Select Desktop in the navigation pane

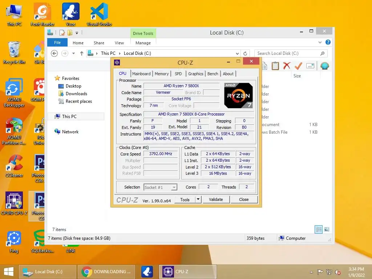tap(73, 86)
